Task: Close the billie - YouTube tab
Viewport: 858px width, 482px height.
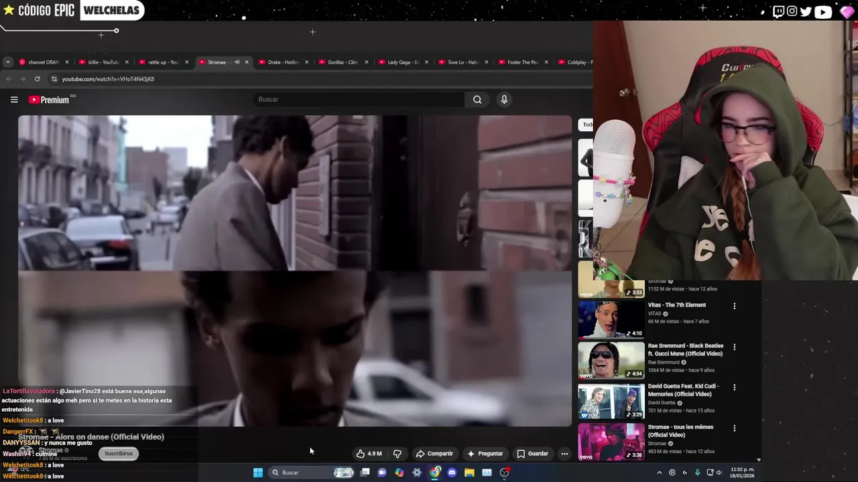Action: [x=127, y=62]
